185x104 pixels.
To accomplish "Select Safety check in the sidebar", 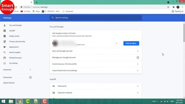I will (14, 36).
